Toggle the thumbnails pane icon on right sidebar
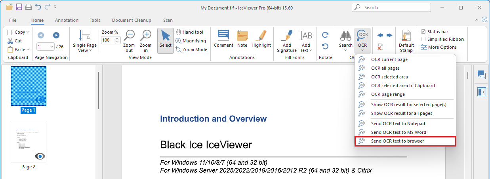 tap(482, 92)
